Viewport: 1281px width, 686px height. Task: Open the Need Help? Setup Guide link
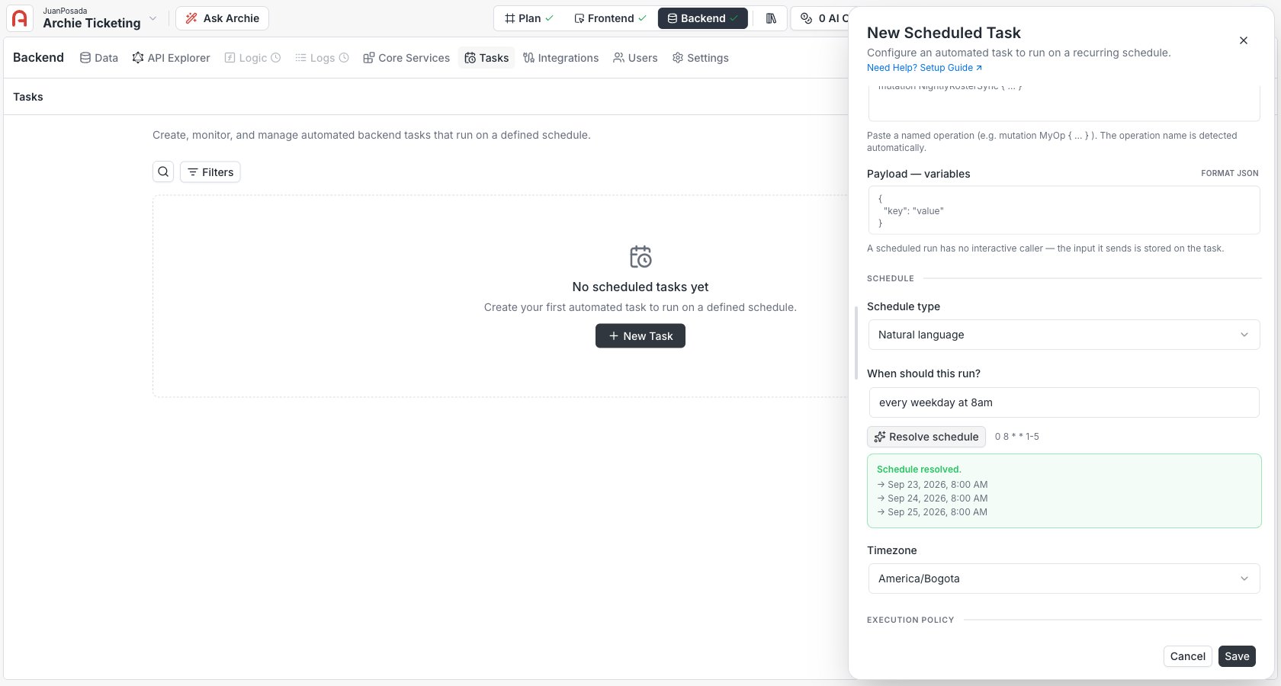(x=924, y=68)
